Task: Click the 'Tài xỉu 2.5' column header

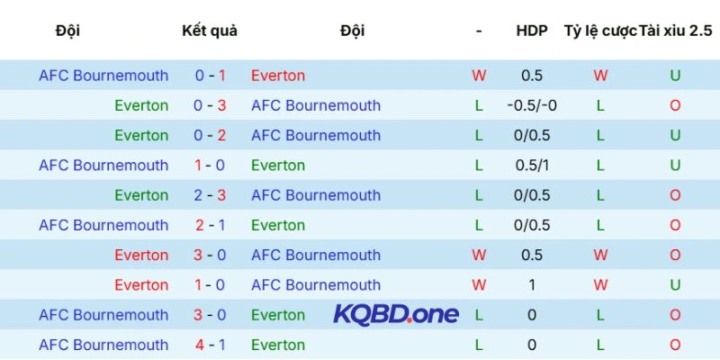Action: tap(675, 31)
